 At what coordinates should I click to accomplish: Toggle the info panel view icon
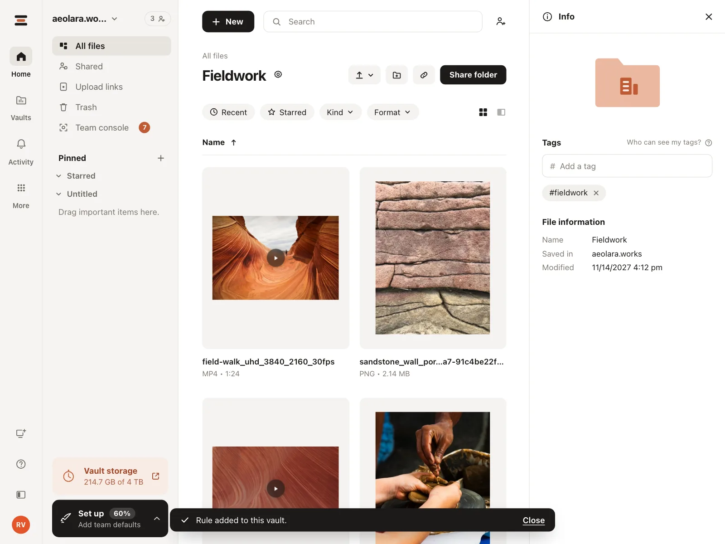[501, 112]
